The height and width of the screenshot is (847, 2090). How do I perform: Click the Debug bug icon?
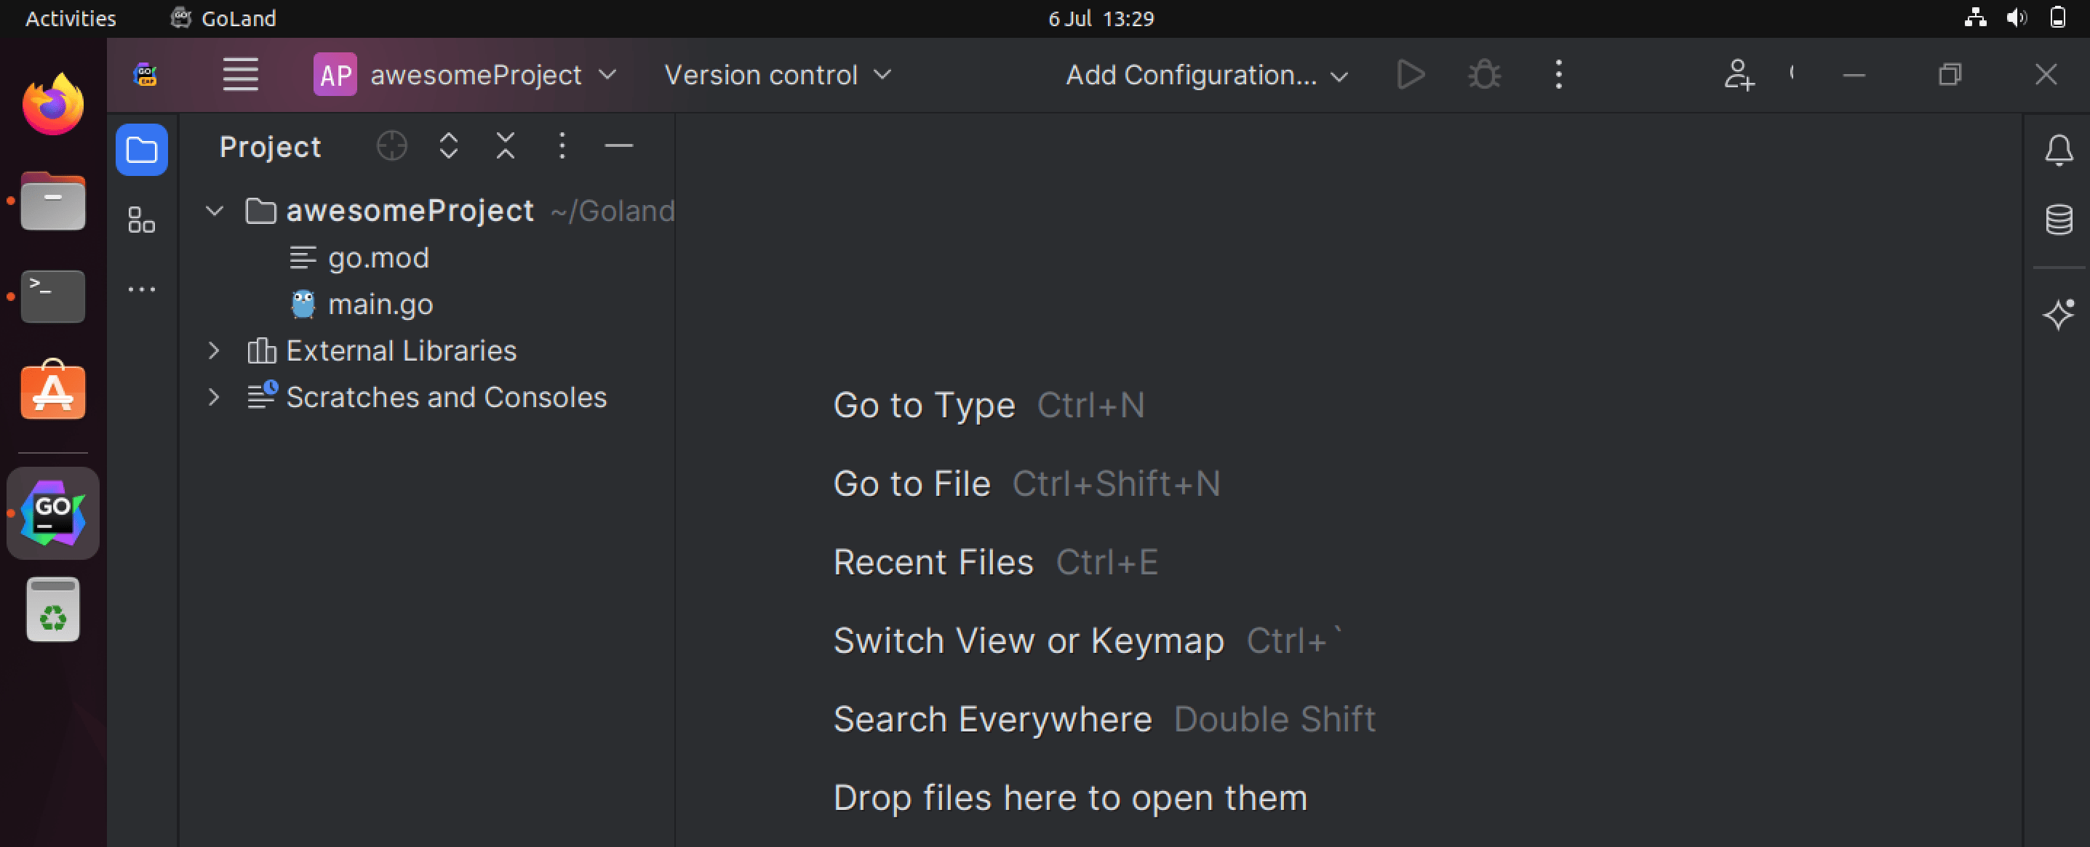(x=1484, y=75)
